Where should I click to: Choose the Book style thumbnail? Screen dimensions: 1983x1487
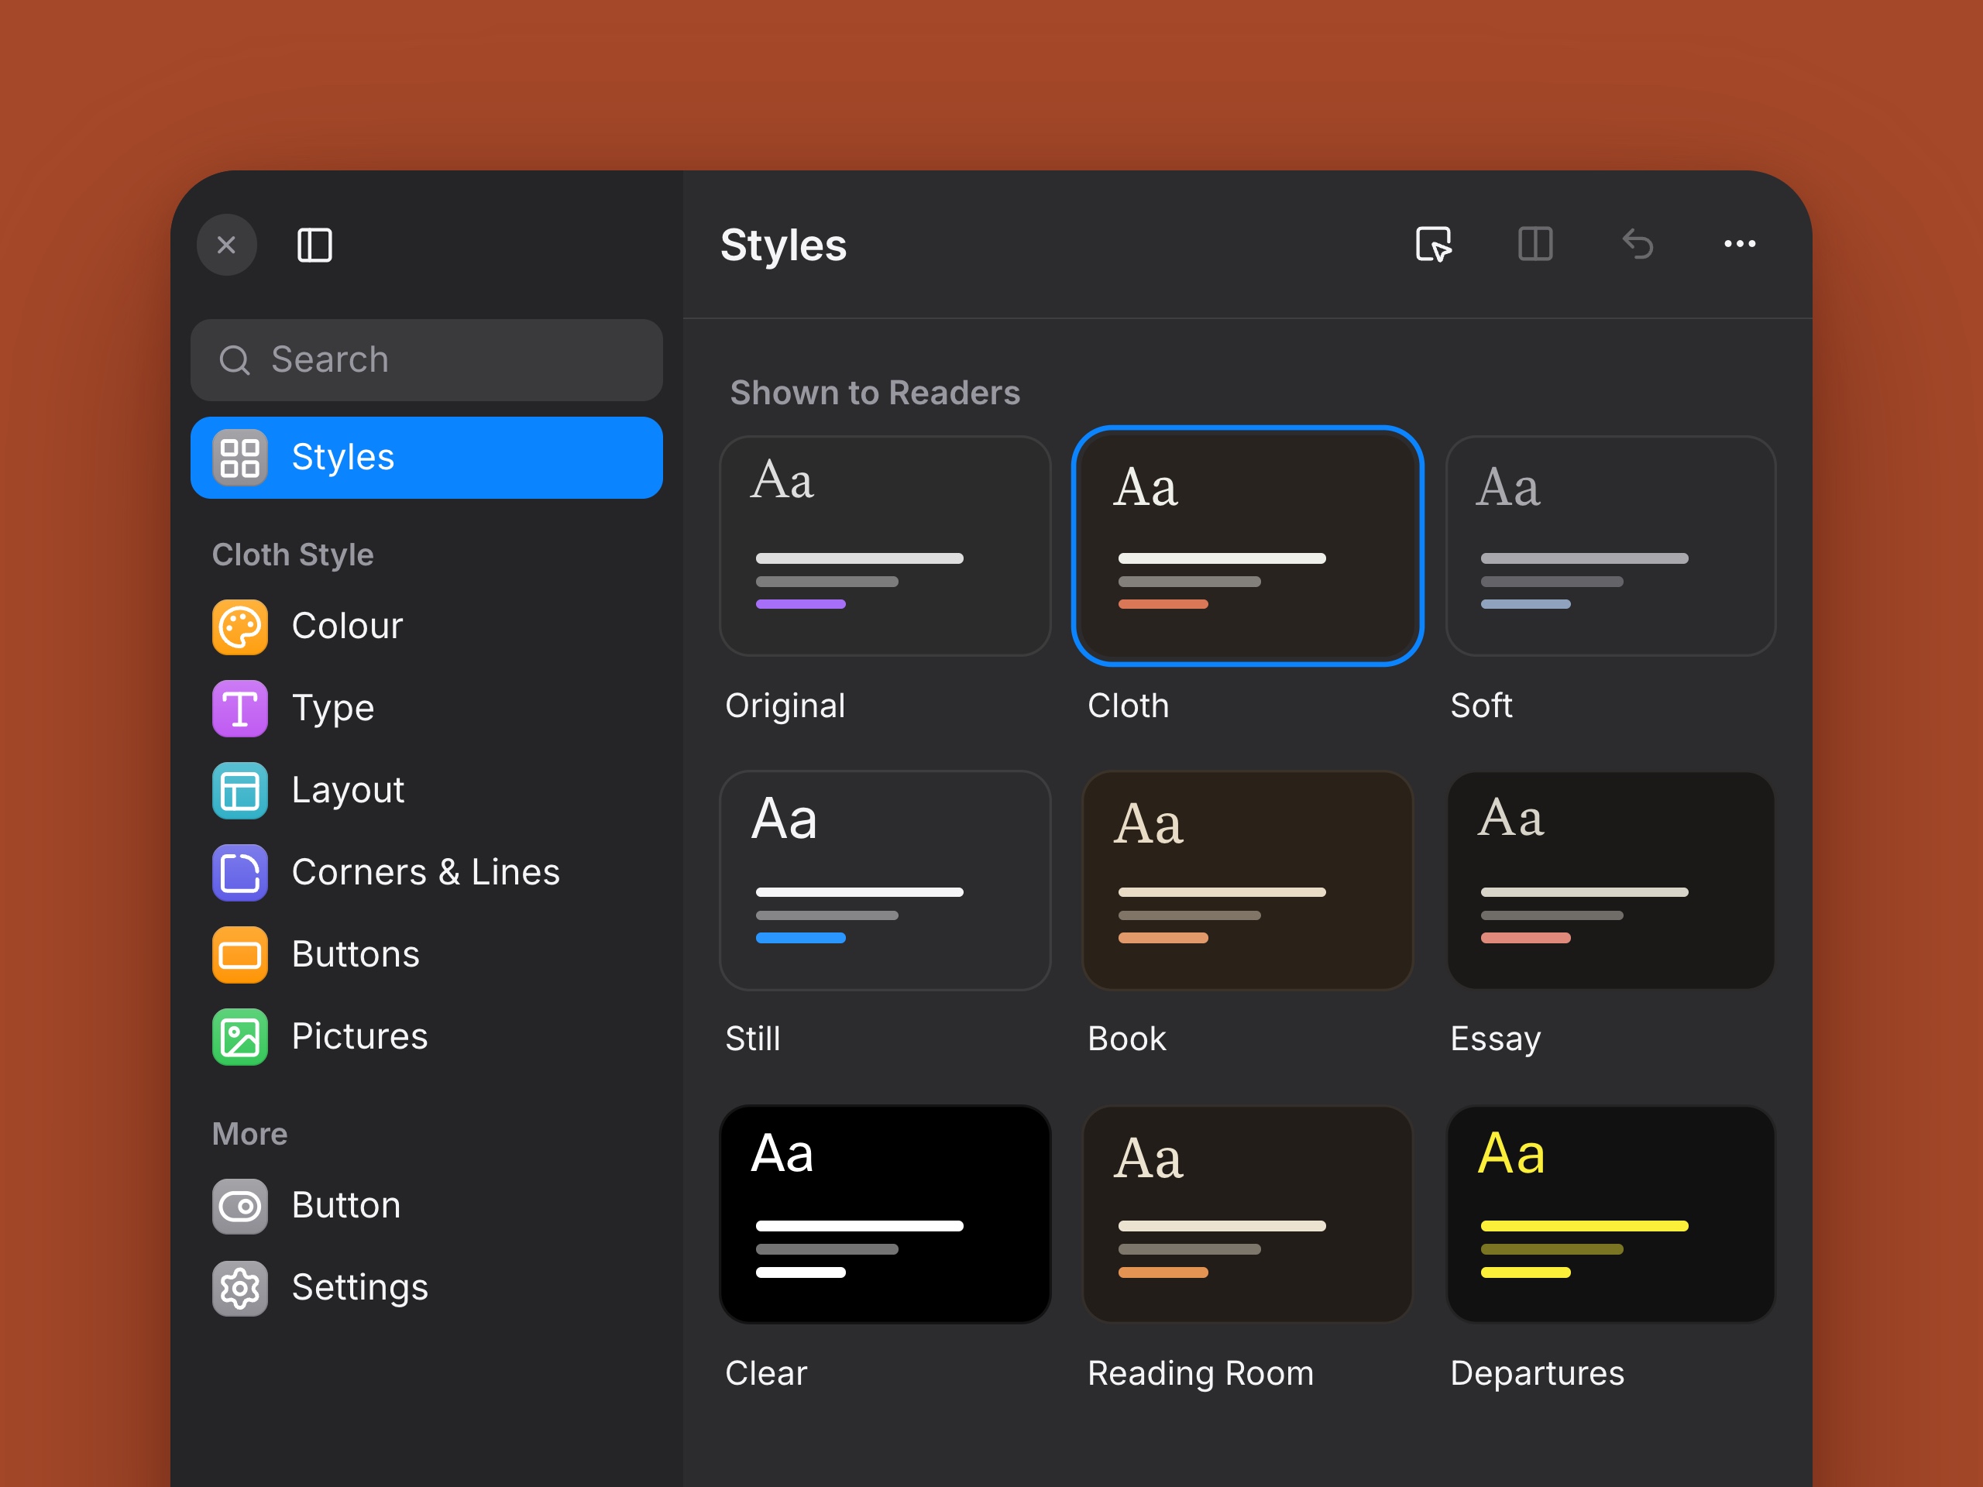point(1248,880)
